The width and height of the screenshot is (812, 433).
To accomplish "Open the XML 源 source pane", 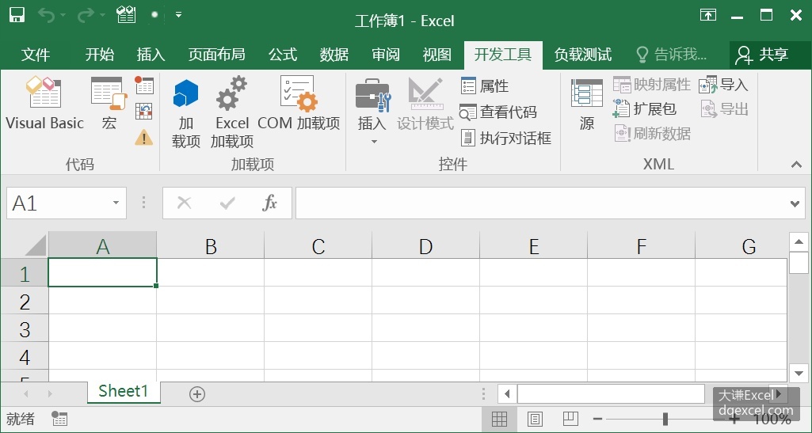I will click(x=587, y=105).
